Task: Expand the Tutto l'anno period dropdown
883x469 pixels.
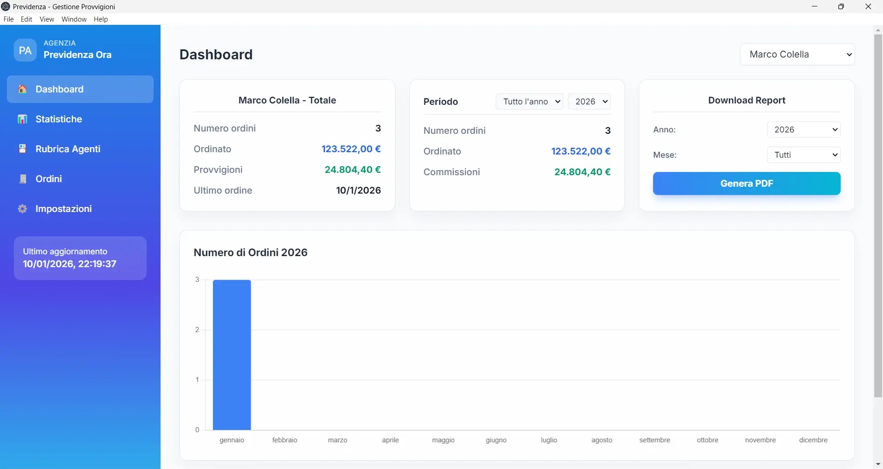Action: 529,102
